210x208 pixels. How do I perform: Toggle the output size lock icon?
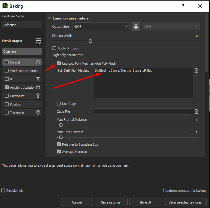[136, 26]
